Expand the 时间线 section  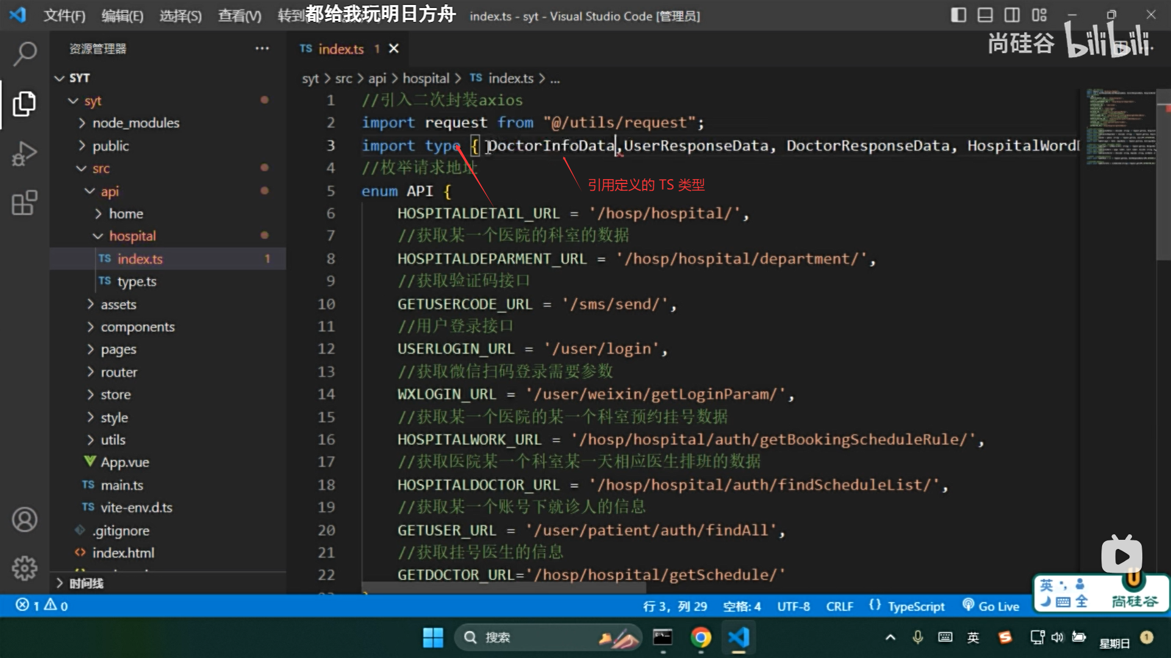click(x=86, y=583)
